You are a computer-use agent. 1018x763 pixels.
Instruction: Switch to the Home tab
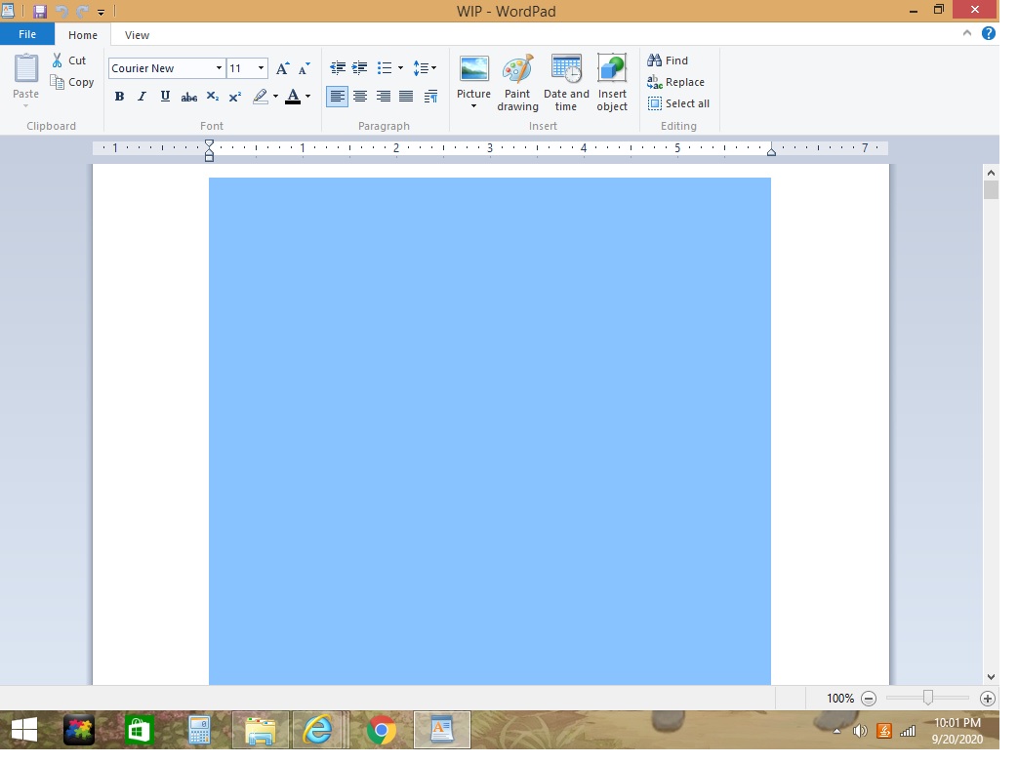[x=82, y=36]
